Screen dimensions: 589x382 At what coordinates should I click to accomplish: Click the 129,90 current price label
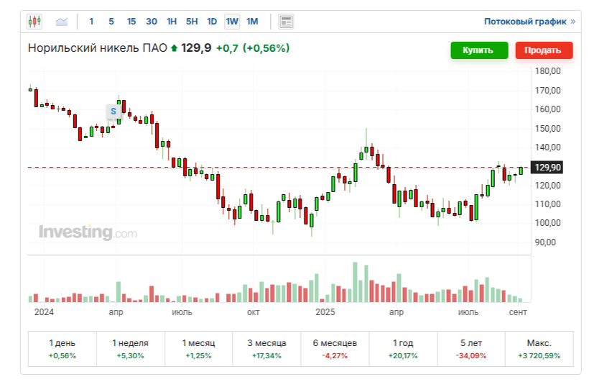pos(547,168)
